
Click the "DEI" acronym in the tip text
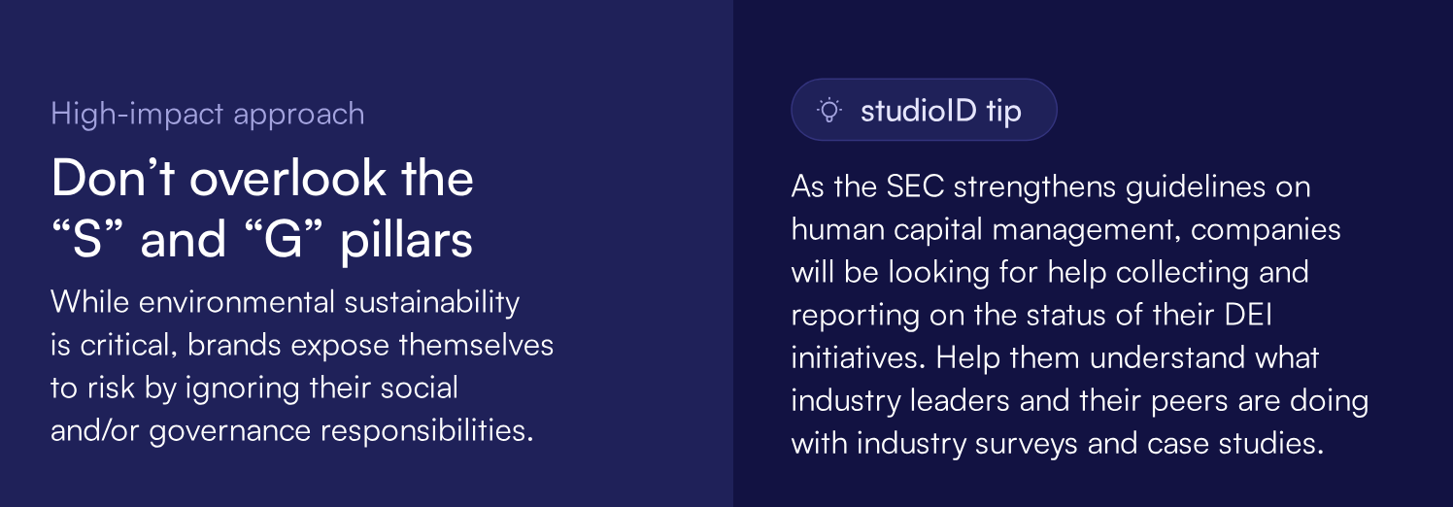click(1257, 315)
